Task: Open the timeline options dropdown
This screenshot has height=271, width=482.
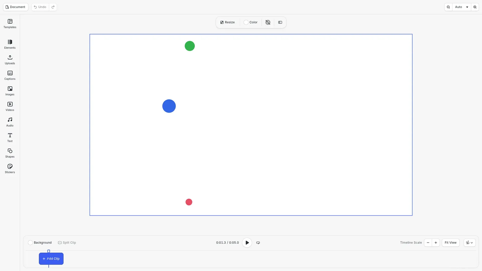Action: point(469,243)
